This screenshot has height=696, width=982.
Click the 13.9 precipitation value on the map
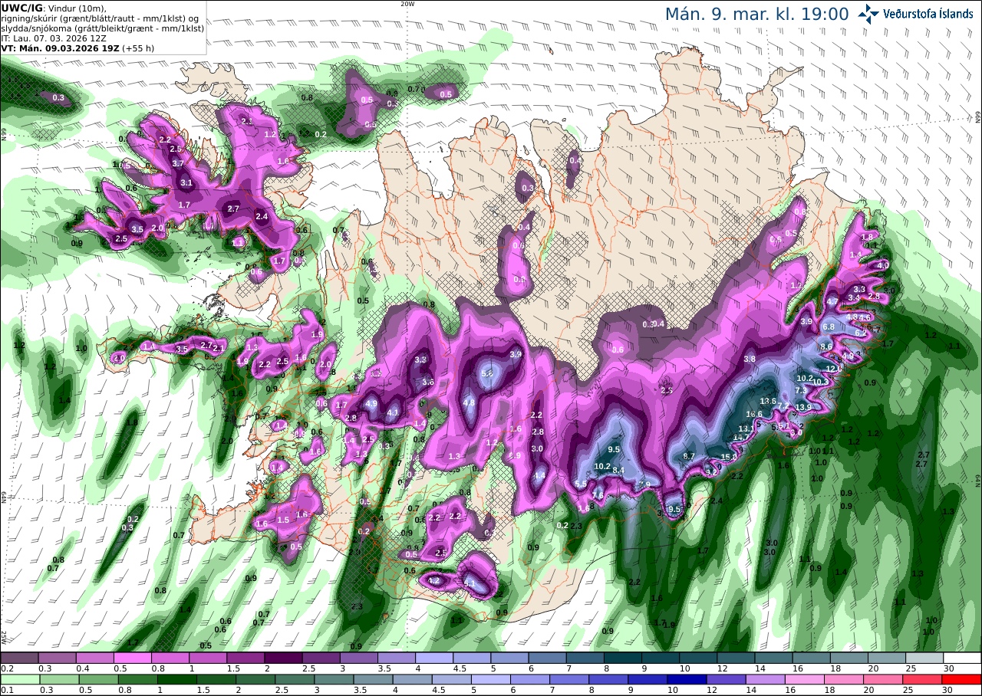(803, 407)
